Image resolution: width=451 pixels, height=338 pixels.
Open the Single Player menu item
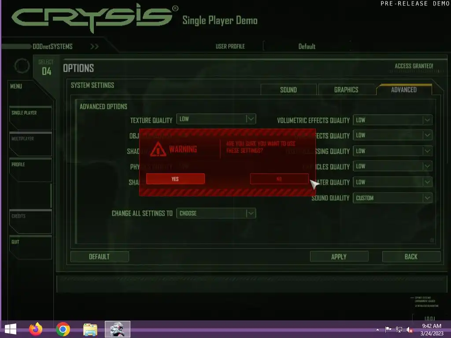point(30,118)
